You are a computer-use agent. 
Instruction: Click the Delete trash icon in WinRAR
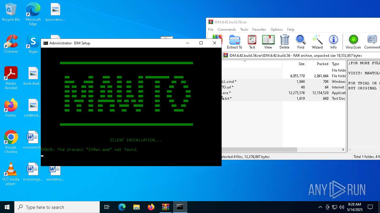[284, 42]
